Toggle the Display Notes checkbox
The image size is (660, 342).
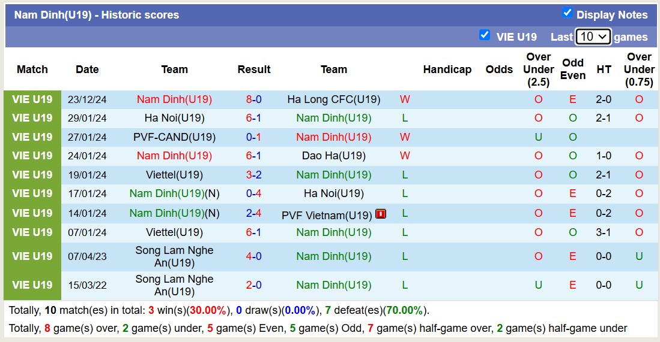pos(567,13)
